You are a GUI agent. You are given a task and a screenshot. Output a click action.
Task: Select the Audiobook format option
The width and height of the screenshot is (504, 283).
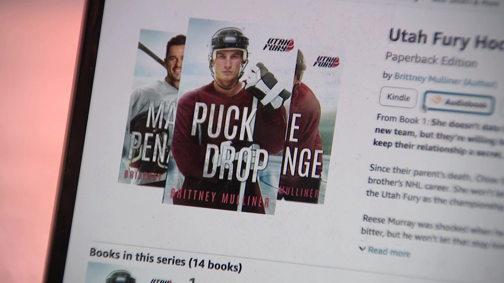click(x=459, y=103)
